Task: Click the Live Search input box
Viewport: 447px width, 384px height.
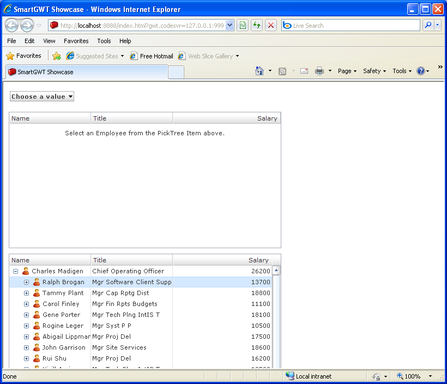Action: pyautogui.click(x=351, y=26)
